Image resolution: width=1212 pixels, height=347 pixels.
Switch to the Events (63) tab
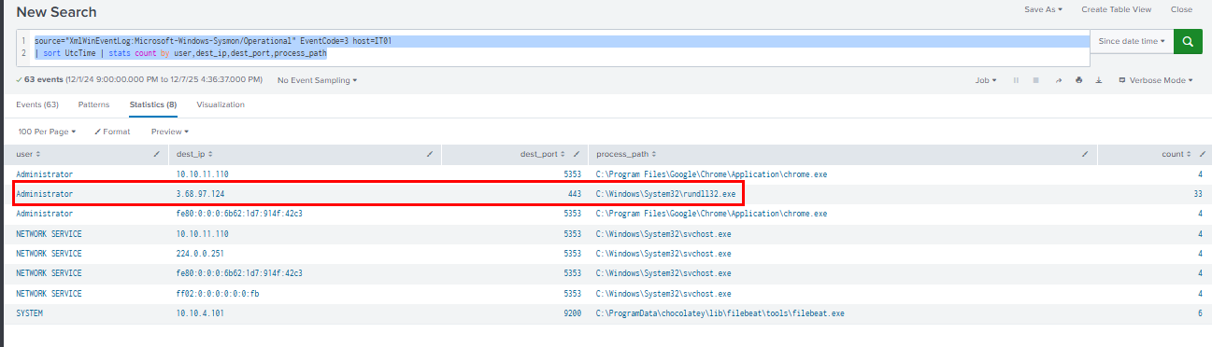tap(37, 104)
